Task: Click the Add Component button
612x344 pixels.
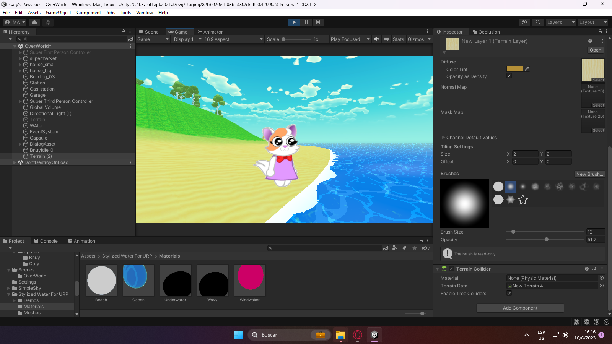Action: (520, 308)
